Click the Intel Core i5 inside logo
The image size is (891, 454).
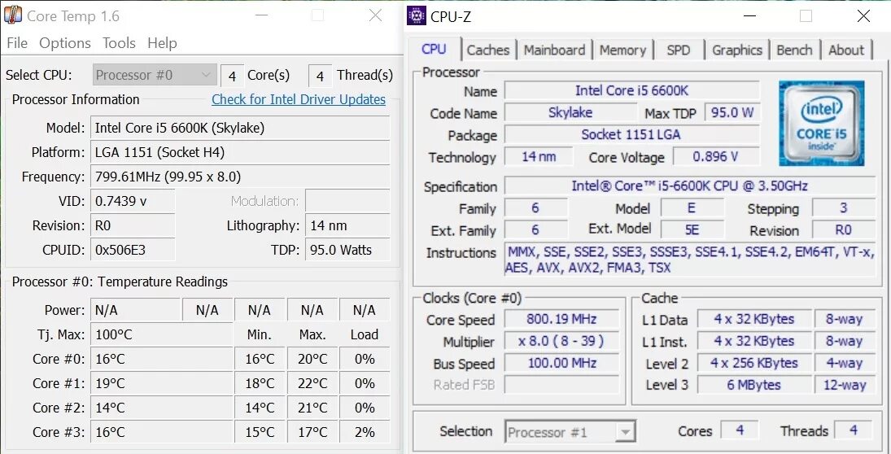click(x=822, y=123)
